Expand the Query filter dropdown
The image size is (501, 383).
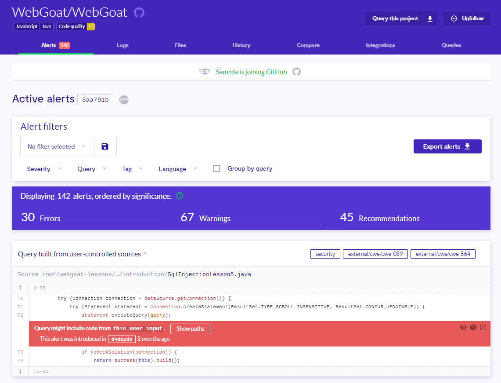pyautogui.click(x=92, y=169)
